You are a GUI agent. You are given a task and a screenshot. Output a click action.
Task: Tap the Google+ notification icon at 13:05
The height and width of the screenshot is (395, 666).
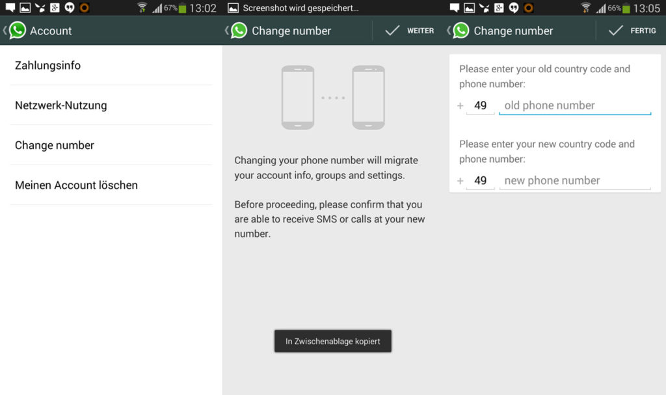(x=499, y=8)
